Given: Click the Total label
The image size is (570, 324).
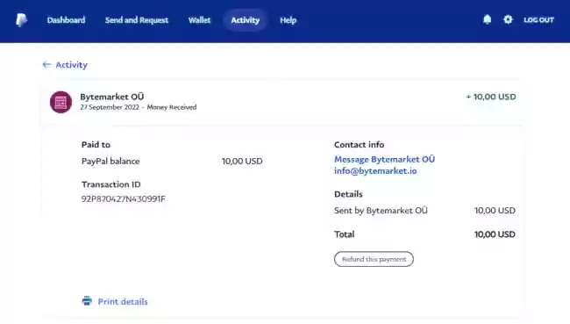Looking at the screenshot, I should [x=345, y=234].
